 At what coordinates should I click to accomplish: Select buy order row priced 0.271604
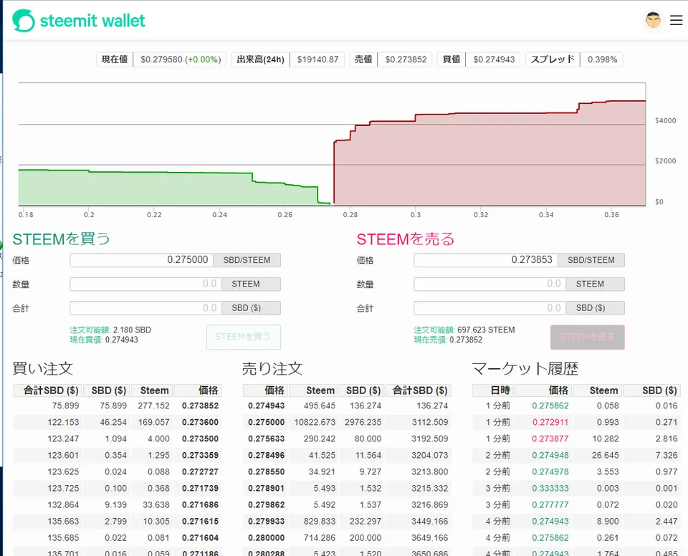117,538
